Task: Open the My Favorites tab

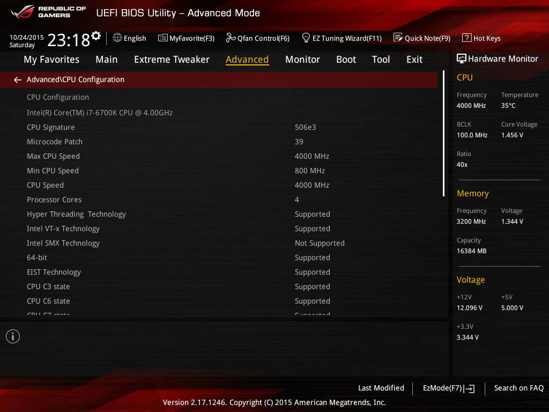Action: coord(51,60)
